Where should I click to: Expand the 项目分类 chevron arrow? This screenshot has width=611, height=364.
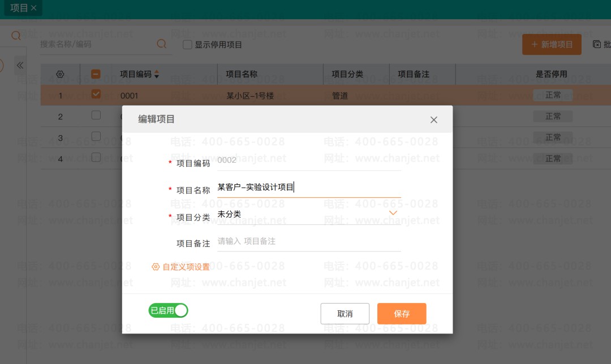[x=393, y=213]
